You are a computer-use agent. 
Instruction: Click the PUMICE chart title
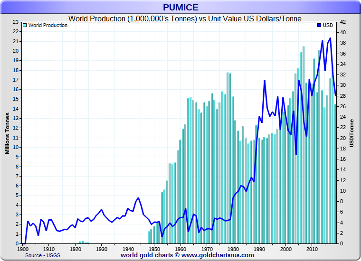(180, 8)
